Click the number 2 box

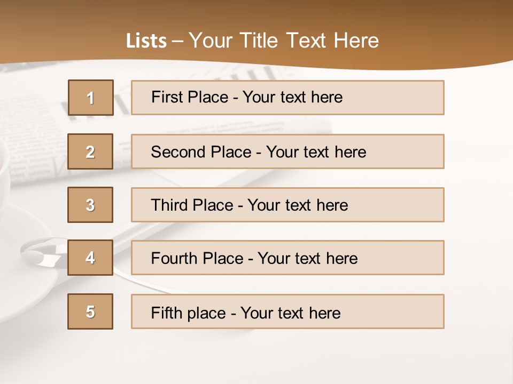(90, 151)
